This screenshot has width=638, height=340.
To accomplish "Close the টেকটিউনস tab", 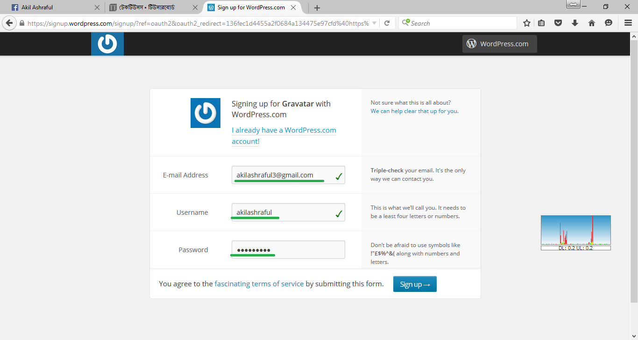I will (x=195, y=7).
